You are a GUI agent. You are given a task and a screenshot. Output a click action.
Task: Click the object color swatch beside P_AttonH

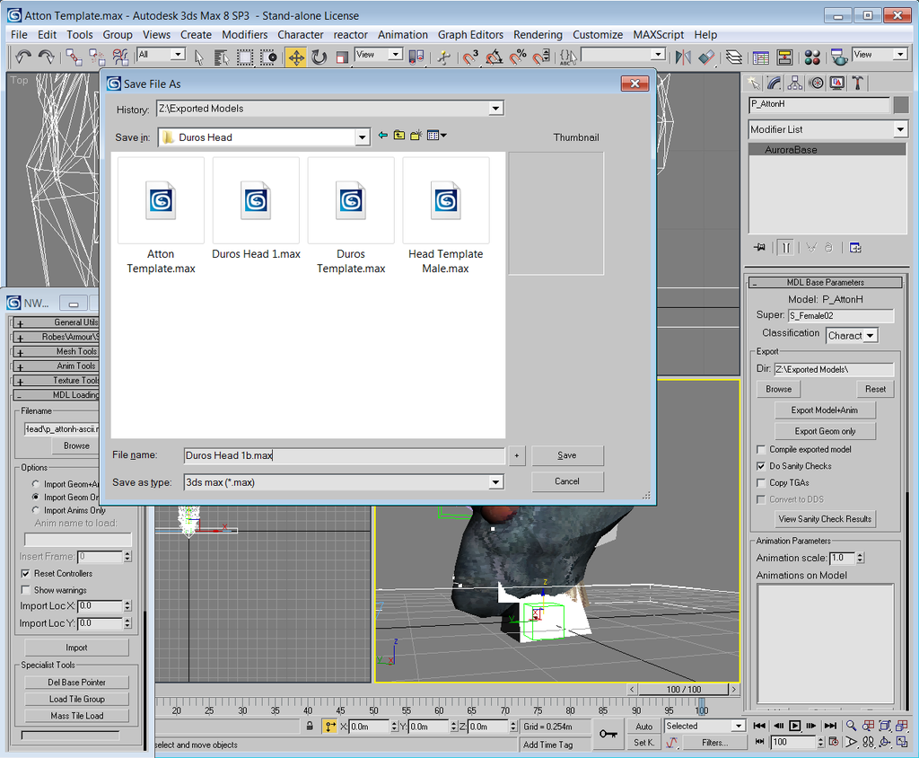[901, 104]
